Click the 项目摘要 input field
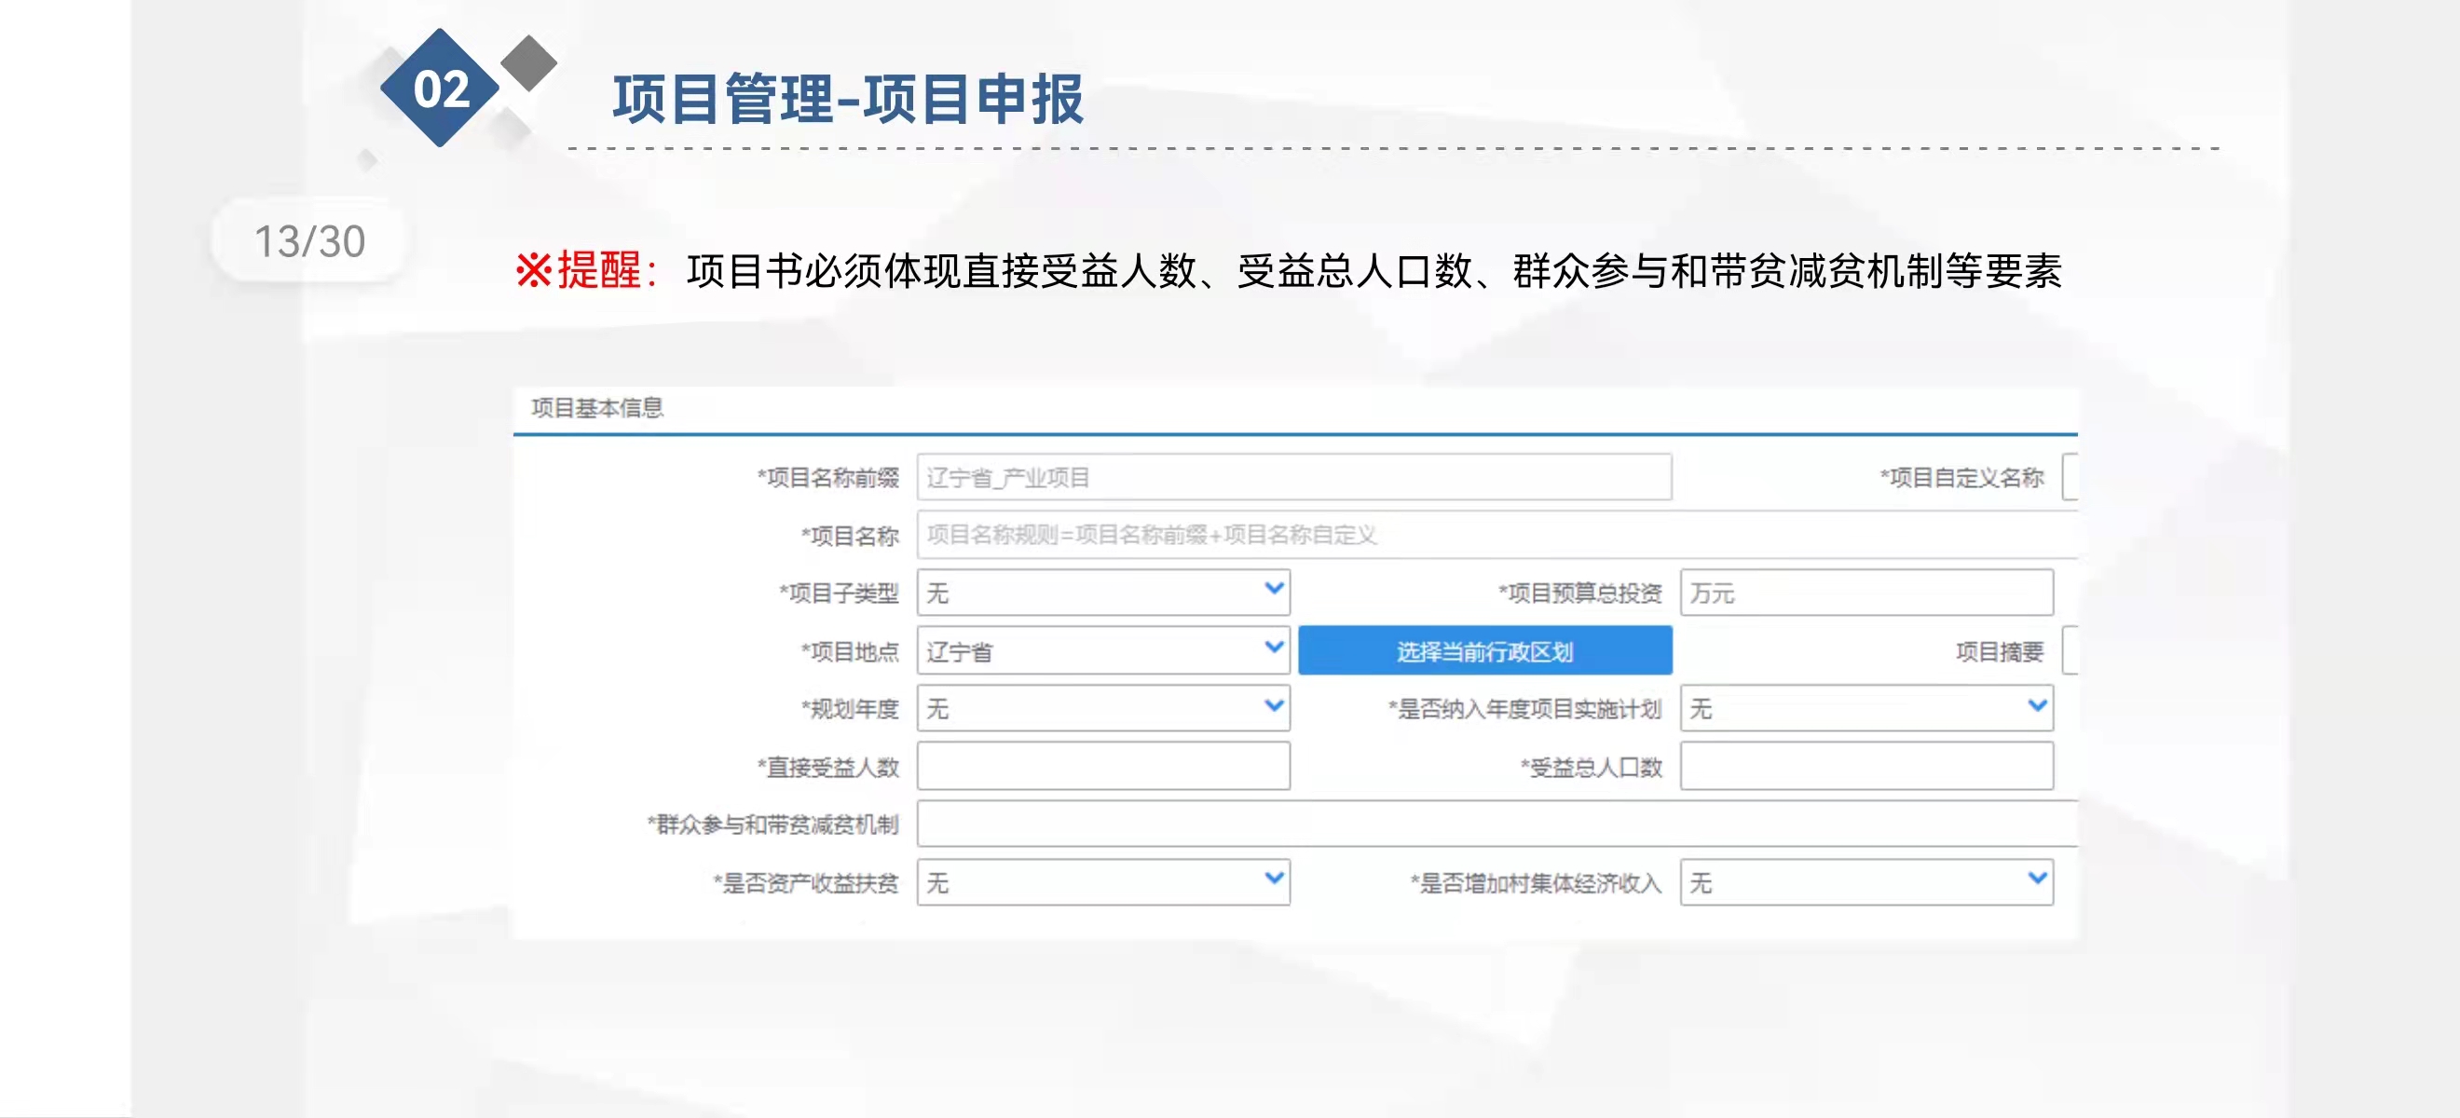Viewport: 2460px width, 1118px height. (2070, 651)
